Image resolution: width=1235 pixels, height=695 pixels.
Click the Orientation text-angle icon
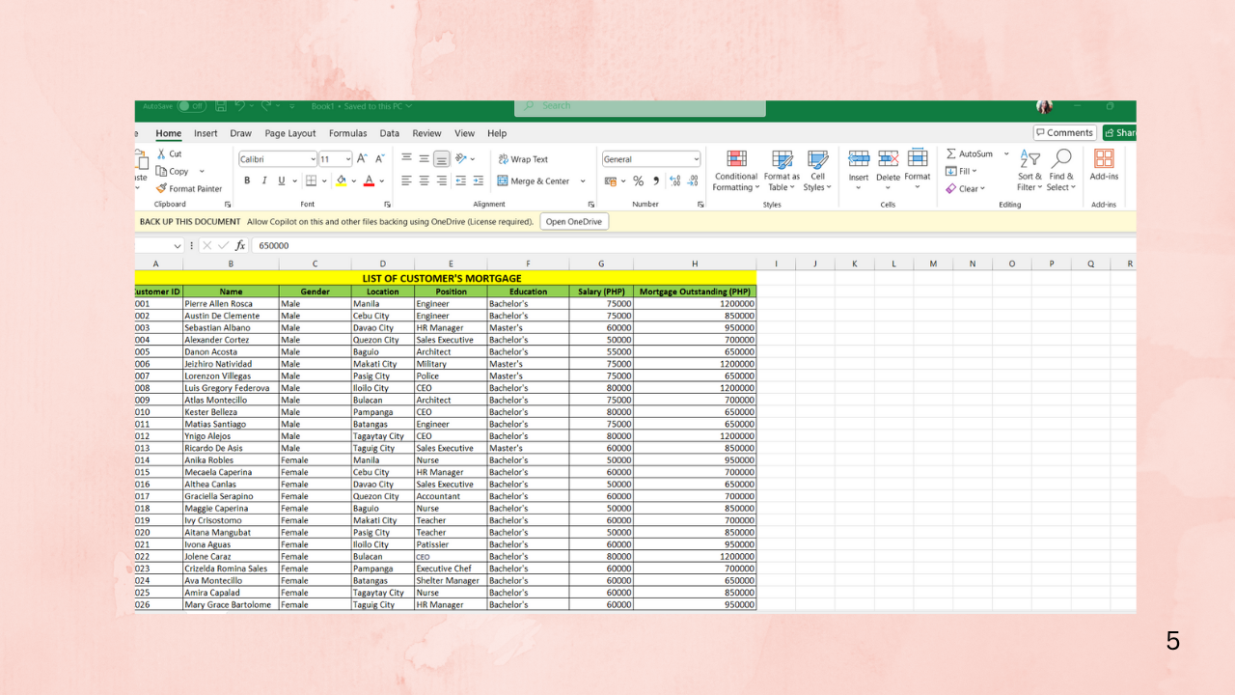point(461,159)
